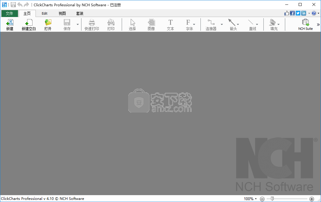Open the 字体 font tool
This screenshot has height=202, width=321.
click(x=189, y=24)
